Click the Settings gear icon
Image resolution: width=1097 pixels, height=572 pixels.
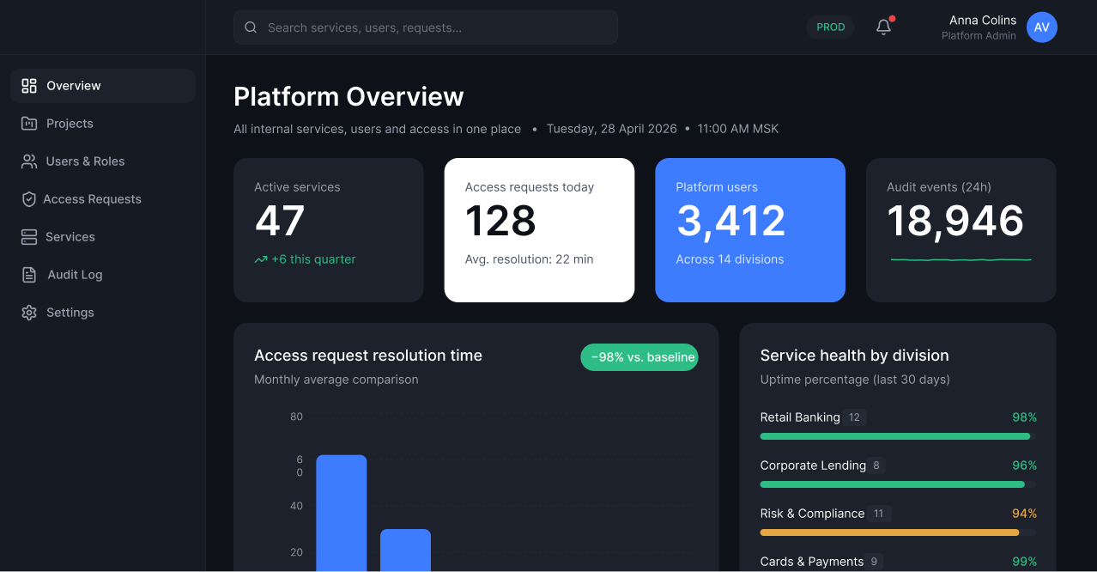click(x=29, y=313)
